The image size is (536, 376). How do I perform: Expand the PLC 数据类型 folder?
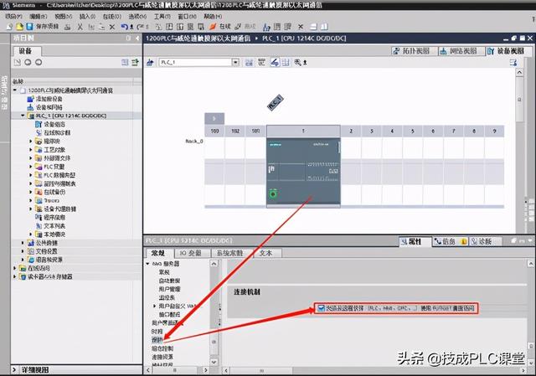click(31, 175)
